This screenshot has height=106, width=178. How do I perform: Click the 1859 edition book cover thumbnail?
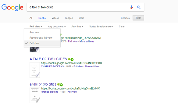pos(35,70)
